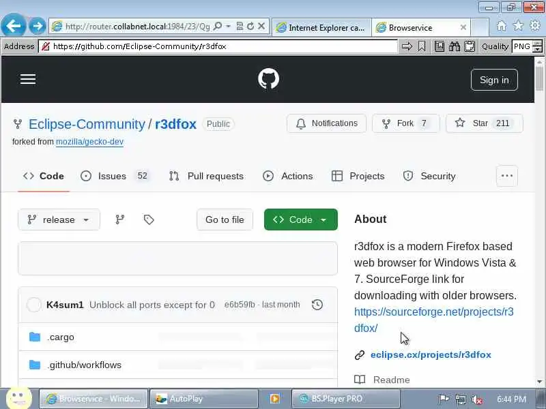Open the .cargo folder

click(x=61, y=337)
